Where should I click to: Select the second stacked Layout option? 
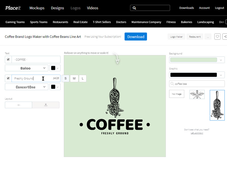46,105
